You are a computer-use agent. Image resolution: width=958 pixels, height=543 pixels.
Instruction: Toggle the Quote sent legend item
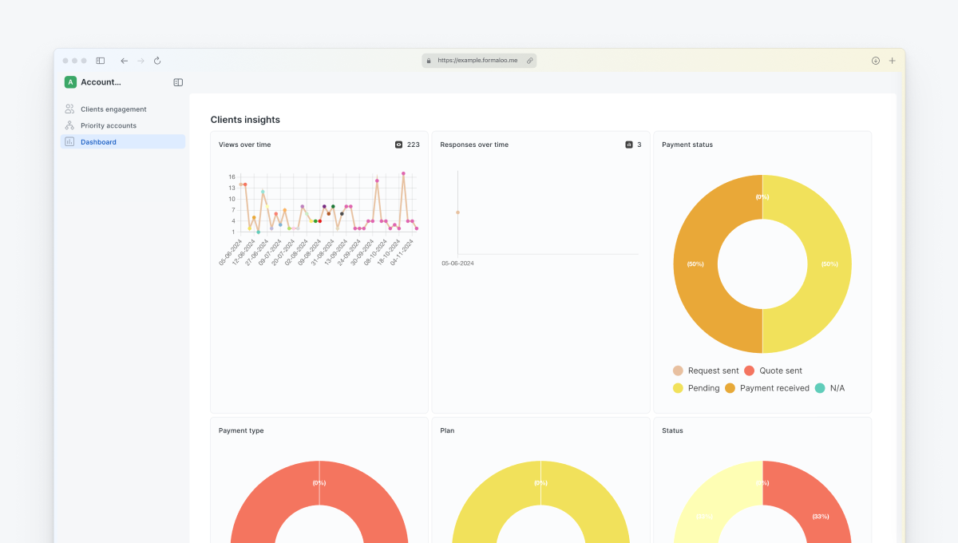click(773, 371)
